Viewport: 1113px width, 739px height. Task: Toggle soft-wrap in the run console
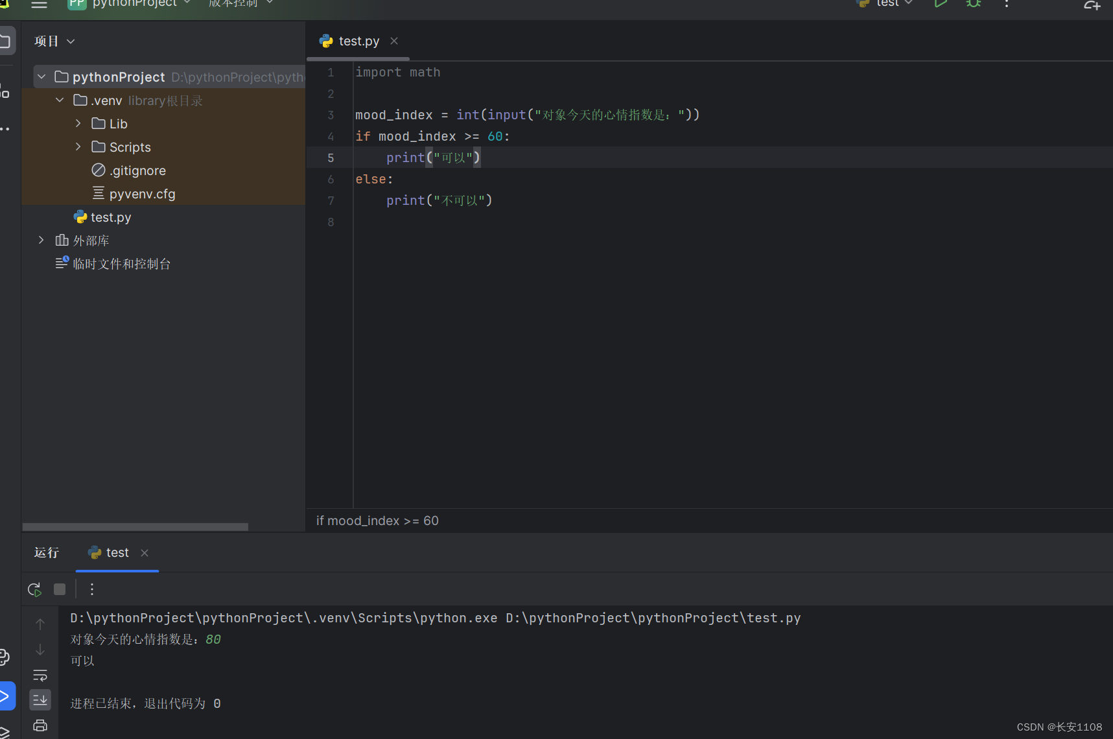(40, 675)
